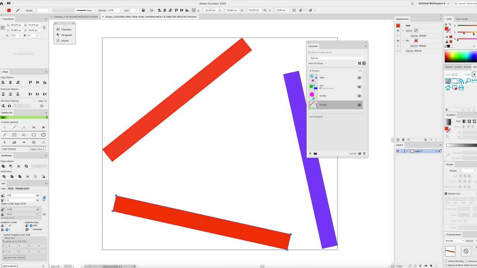Screen dimensions: 477x268
Task: Click the create projection button
Action: tap(10, 266)
